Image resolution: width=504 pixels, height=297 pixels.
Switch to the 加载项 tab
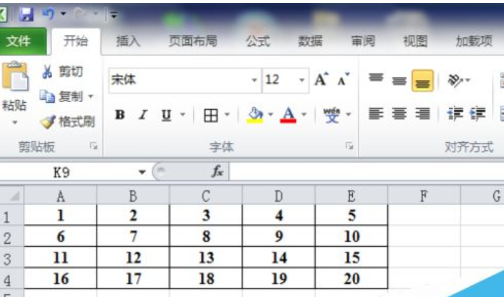click(x=474, y=41)
